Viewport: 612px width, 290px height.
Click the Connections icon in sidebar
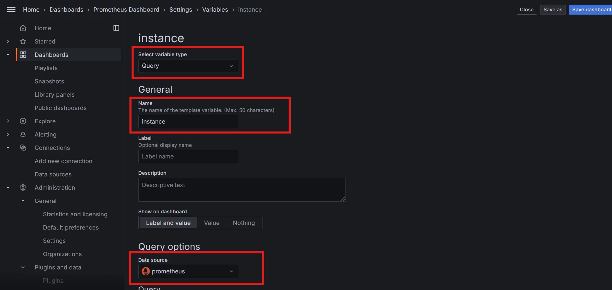23,148
